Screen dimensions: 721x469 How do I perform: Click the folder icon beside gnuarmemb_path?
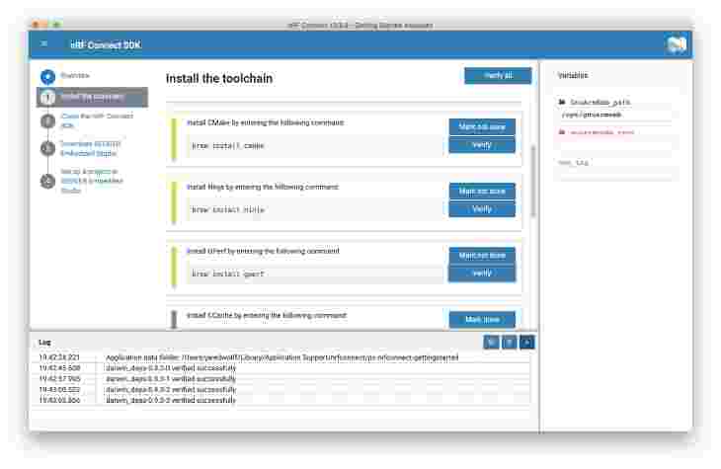(562, 102)
